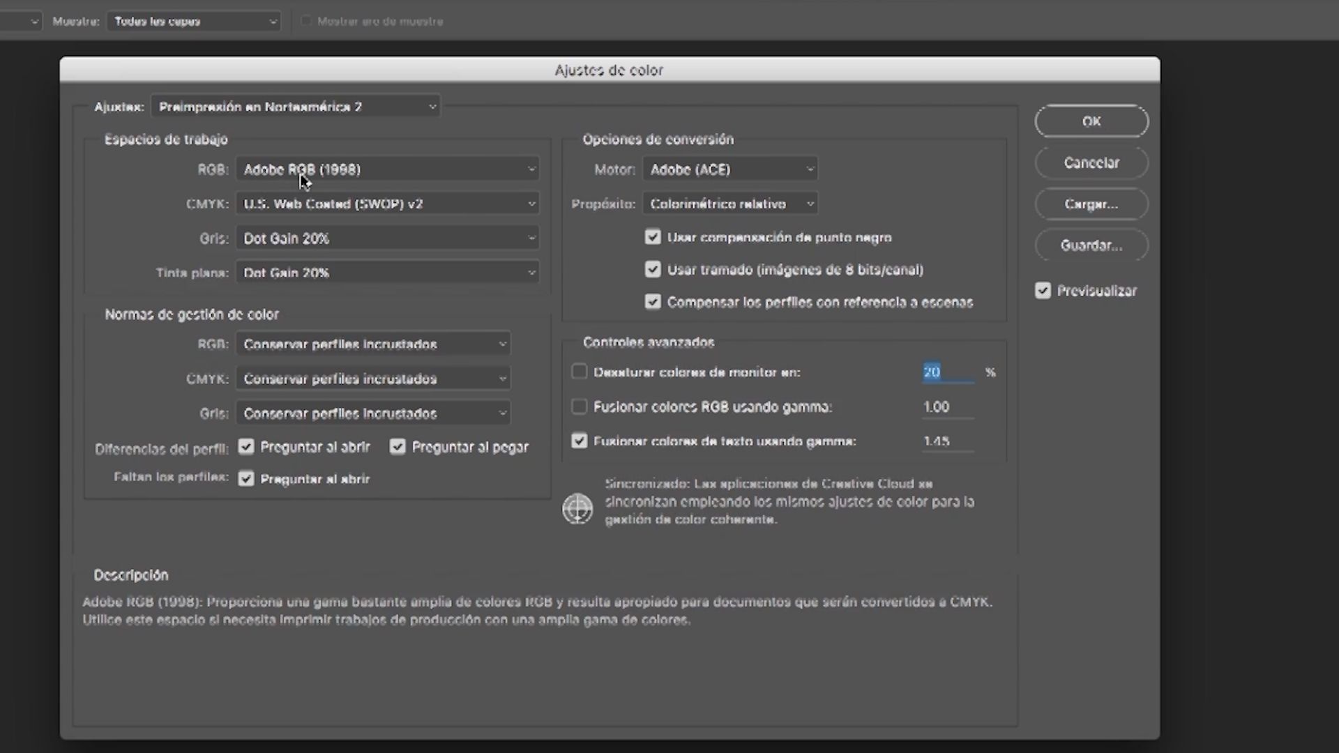Click the desaturate percentage field showing 20
1339x753 pixels.
pyautogui.click(x=948, y=372)
